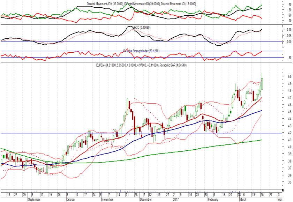Click the 4.4 price axis value

click(x=290, y=119)
